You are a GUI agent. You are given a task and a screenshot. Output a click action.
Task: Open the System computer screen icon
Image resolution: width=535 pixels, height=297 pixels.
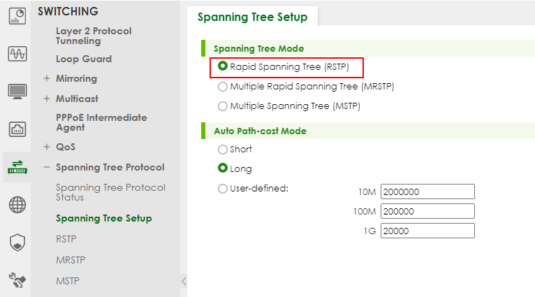[17, 91]
